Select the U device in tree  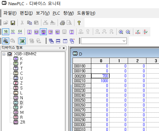(21, 78)
